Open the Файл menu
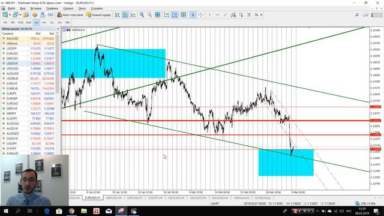 pyautogui.click(x=11, y=8)
